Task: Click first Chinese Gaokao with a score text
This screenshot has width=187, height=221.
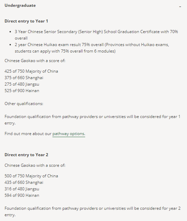Action: pyautogui.click(x=35, y=61)
